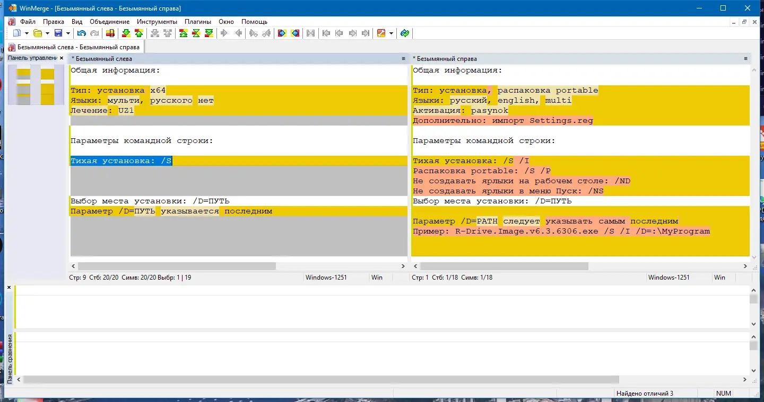Select the current-difference toolbar icon
The height and width of the screenshot is (402, 764).
click(x=196, y=33)
